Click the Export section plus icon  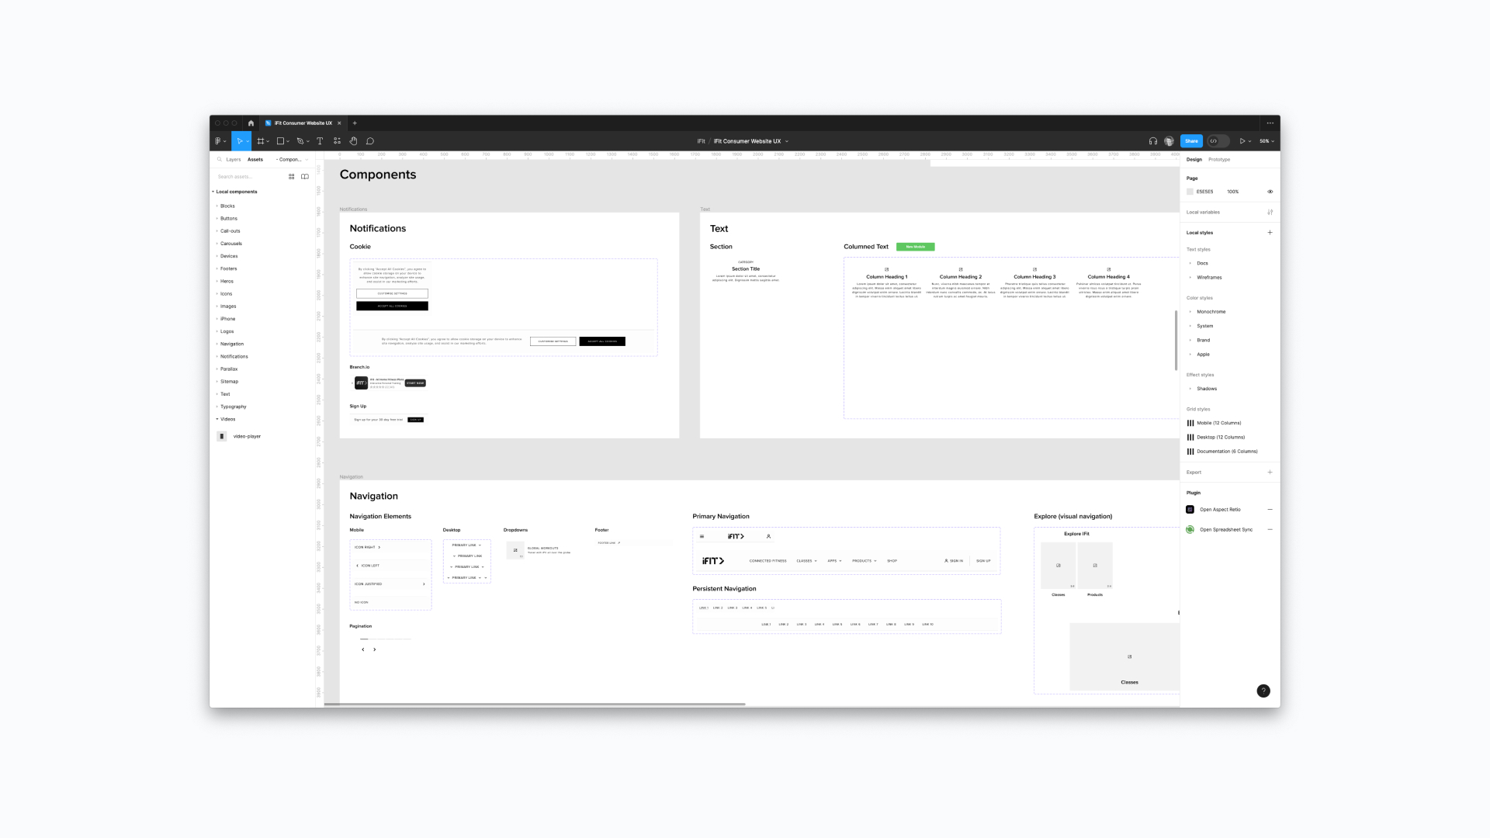pyautogui.click(x=1271, y=472)
